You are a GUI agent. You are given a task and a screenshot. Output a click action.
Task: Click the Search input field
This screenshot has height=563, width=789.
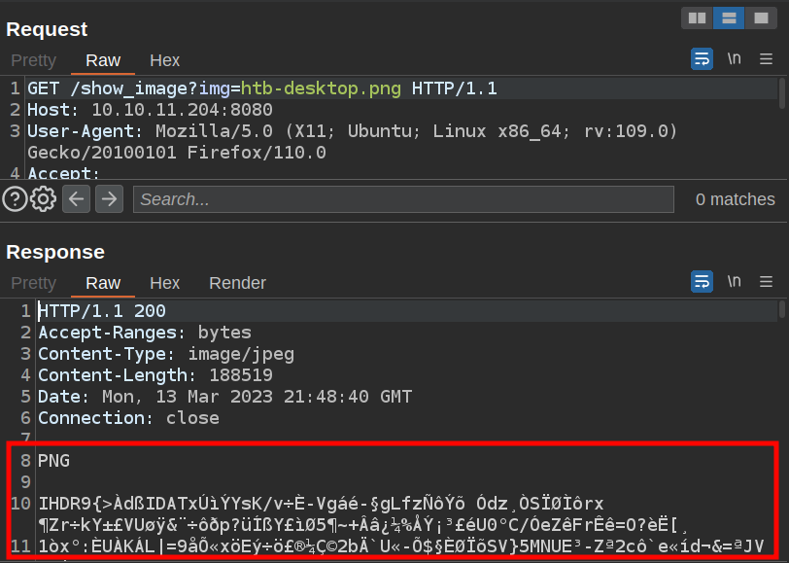pyautogui.click(x=403, y=199)
